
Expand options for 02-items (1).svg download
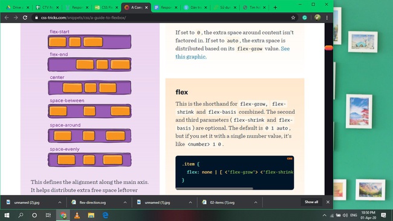(256, 202)
